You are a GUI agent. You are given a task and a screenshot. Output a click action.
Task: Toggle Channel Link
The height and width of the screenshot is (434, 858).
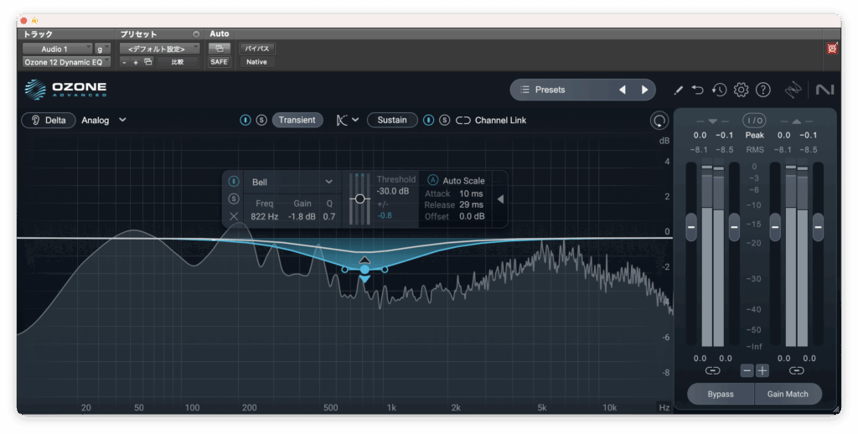(492, 120)
